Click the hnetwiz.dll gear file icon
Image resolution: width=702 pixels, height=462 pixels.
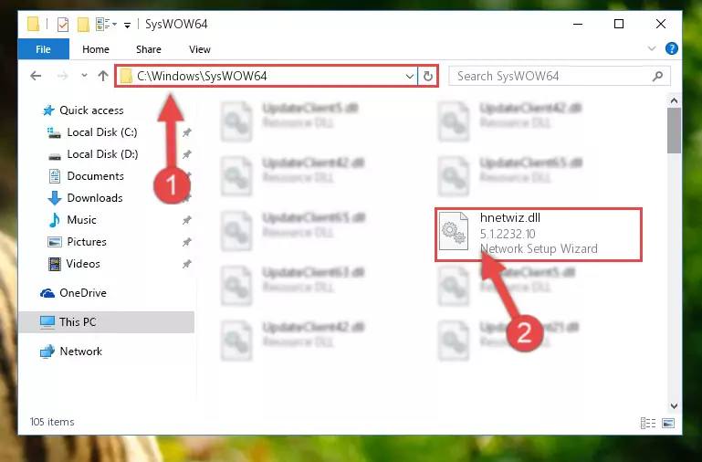tap(454, 231)
